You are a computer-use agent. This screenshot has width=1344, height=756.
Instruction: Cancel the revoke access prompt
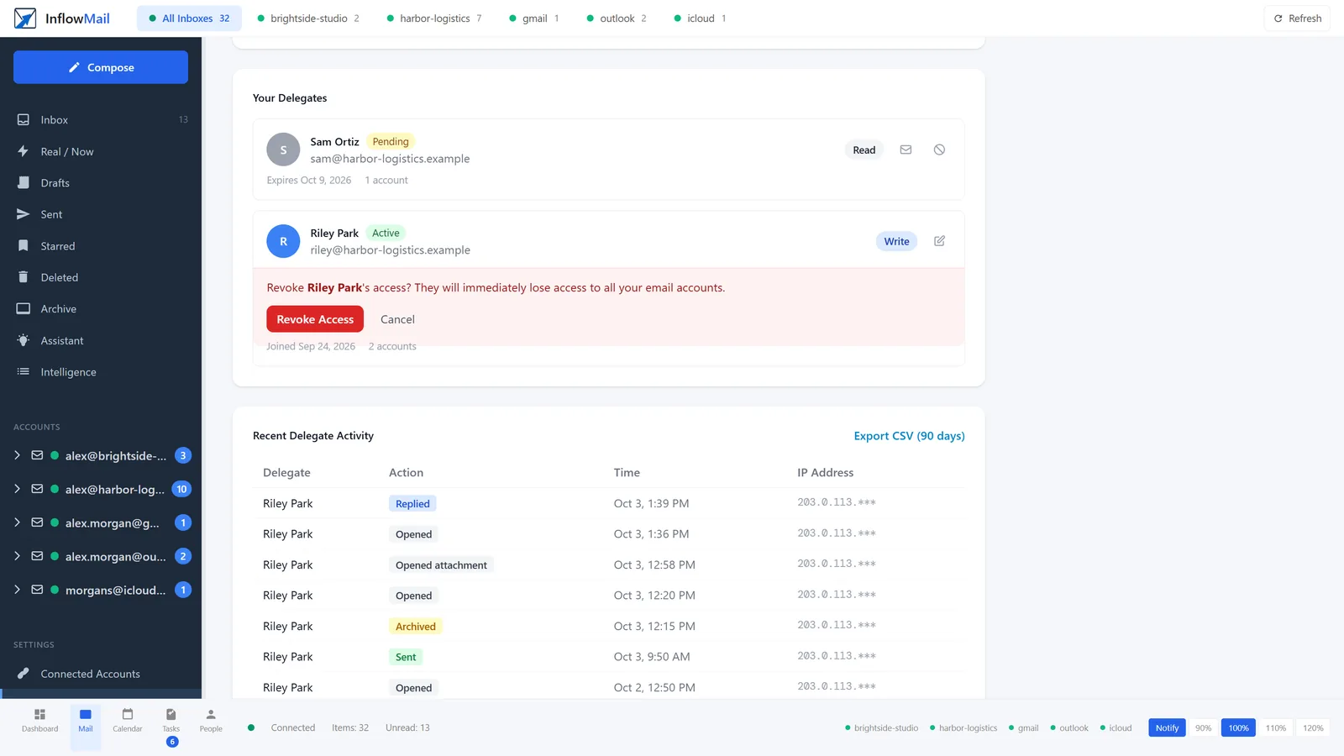(x=397, y=319)
